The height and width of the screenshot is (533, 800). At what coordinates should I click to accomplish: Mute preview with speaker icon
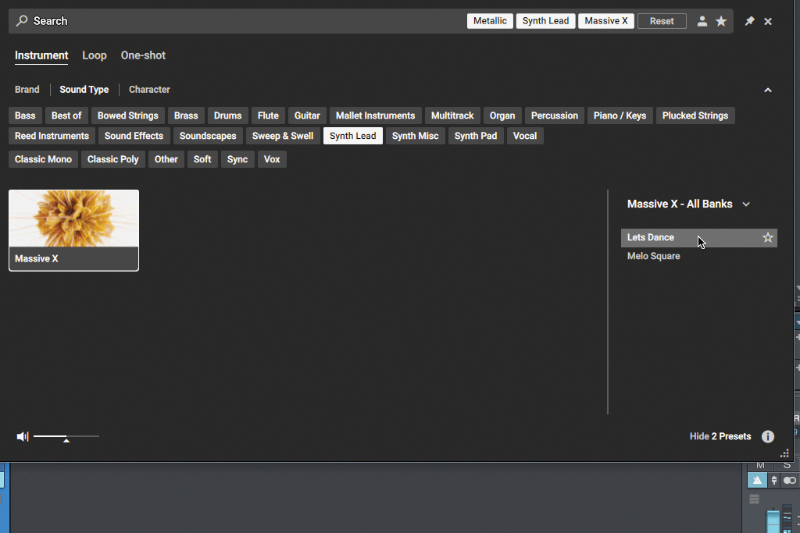coord(23,437)
